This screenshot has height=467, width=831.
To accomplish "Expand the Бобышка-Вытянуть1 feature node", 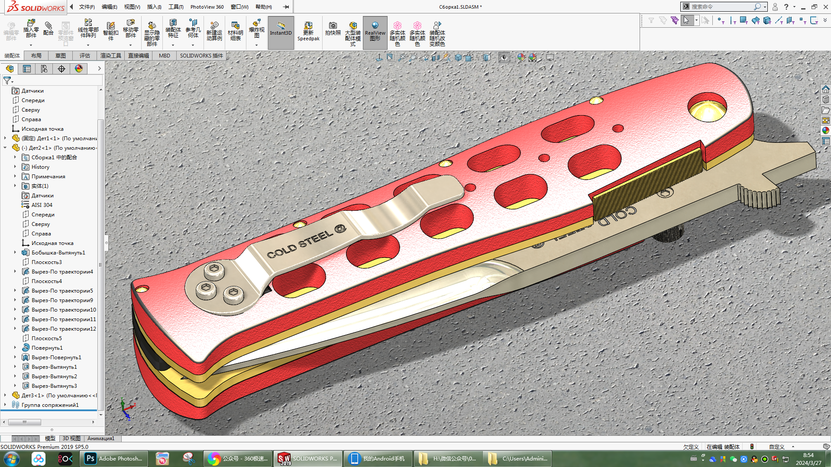I will pos(15,252).
